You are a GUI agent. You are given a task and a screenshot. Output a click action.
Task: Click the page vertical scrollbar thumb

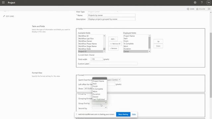click(211, 65)
